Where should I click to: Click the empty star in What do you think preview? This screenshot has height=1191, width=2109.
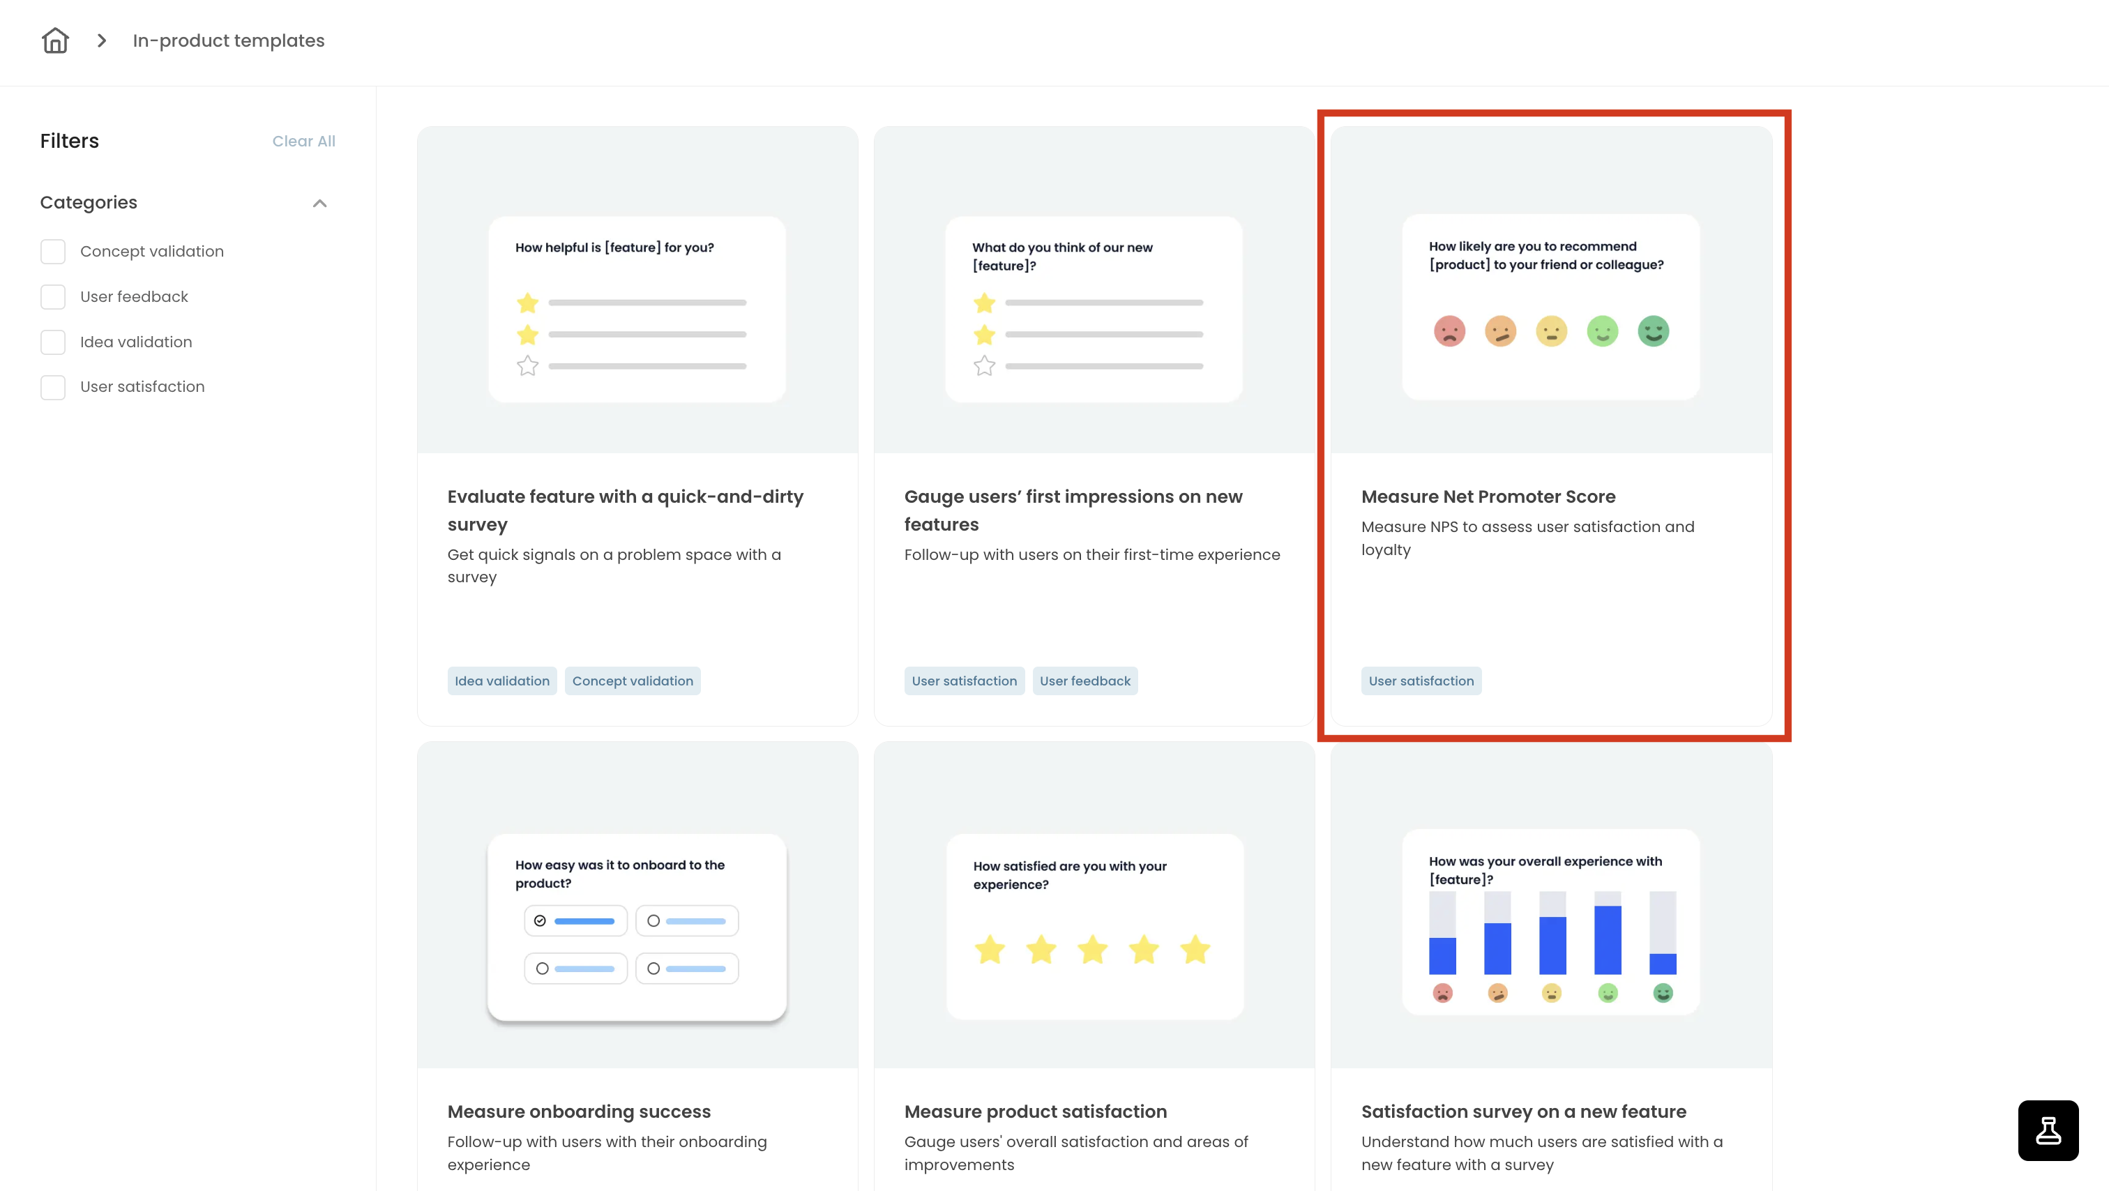[x=984, y=366]
